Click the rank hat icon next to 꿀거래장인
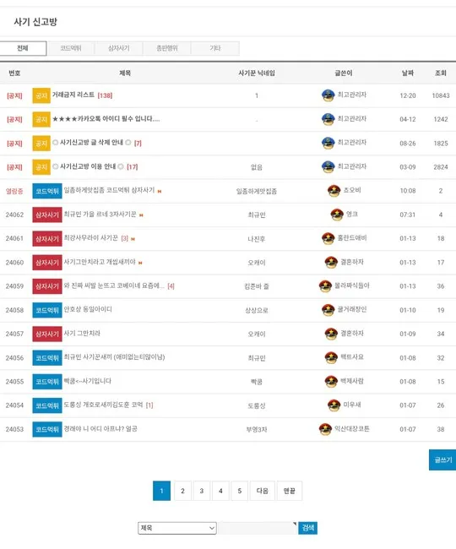 tap(328, 310)
